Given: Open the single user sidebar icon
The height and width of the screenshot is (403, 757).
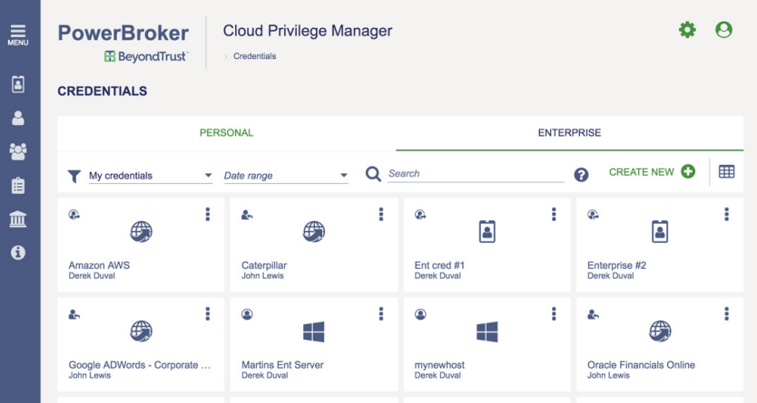Looking at the screenshot, I should click(x=18, y=118).
